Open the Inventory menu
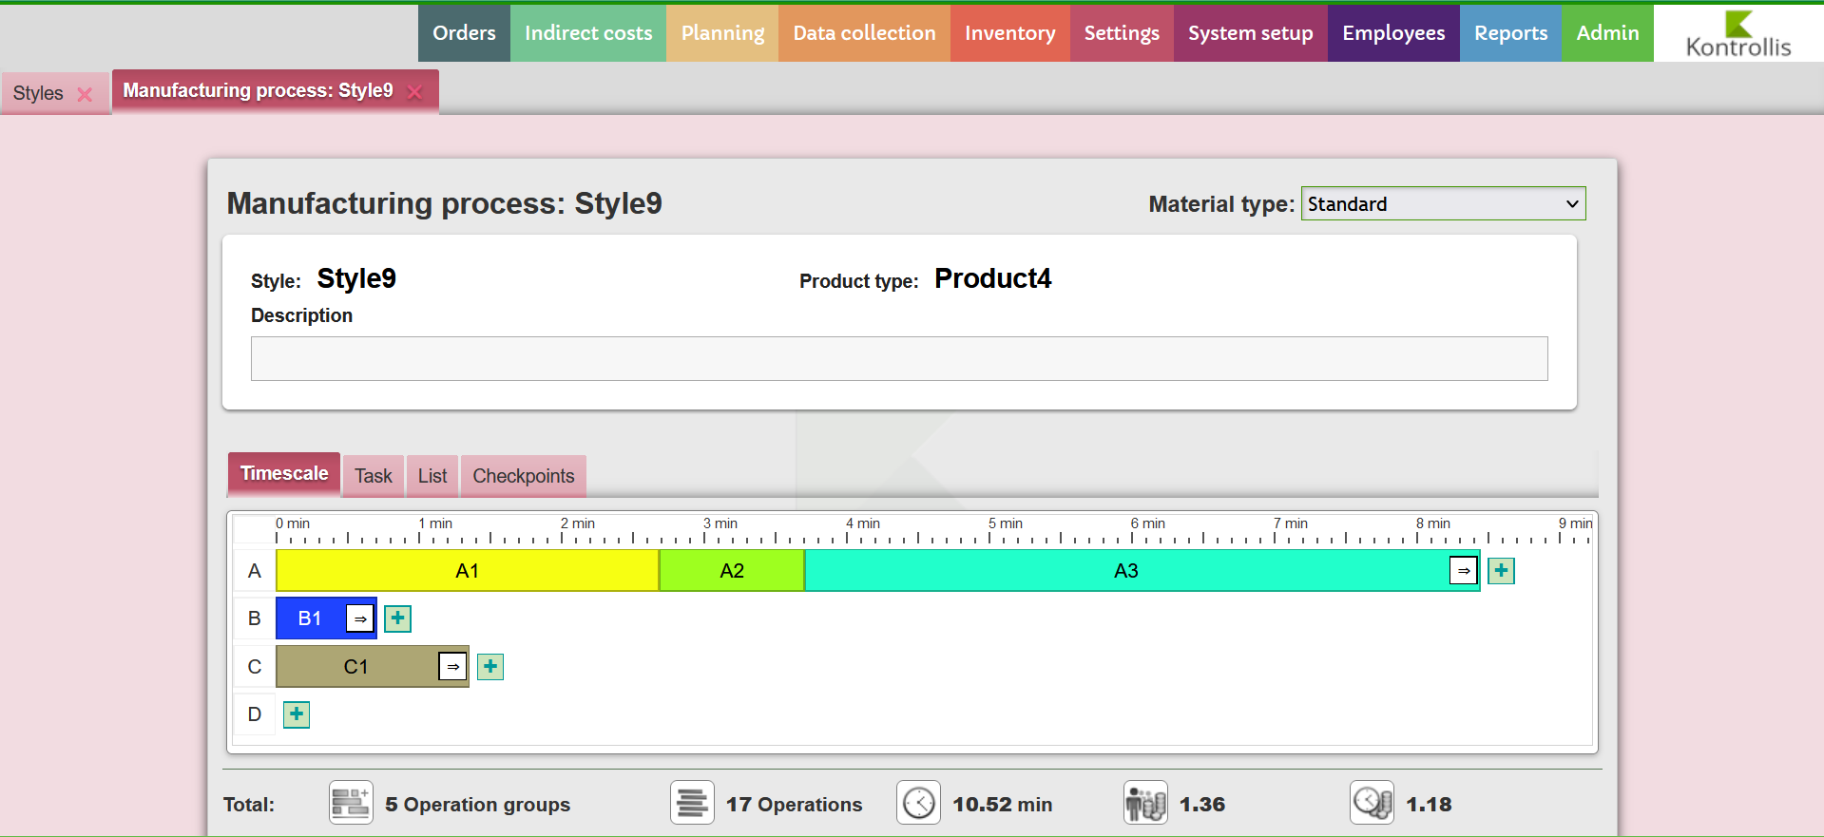 tap(1009, 33)
